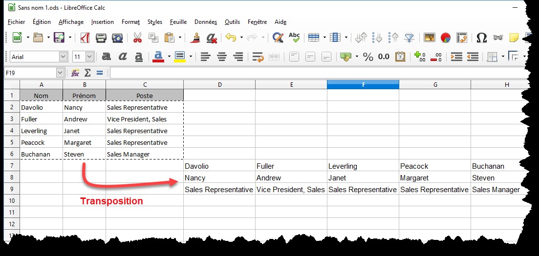Click the Function Wizard icon

(75, 73)
